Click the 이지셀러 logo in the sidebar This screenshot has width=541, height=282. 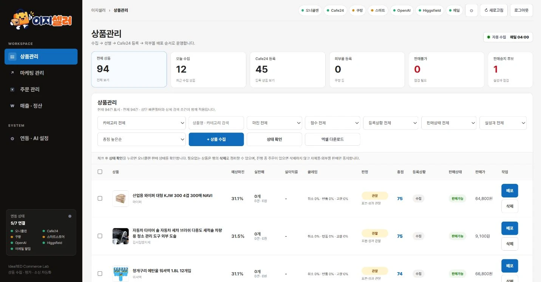click(x=41, y=19)
